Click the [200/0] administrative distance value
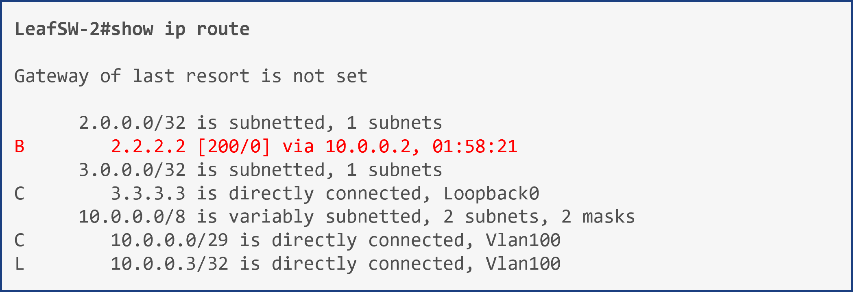 pyautogui.click(x=234, y=147)
